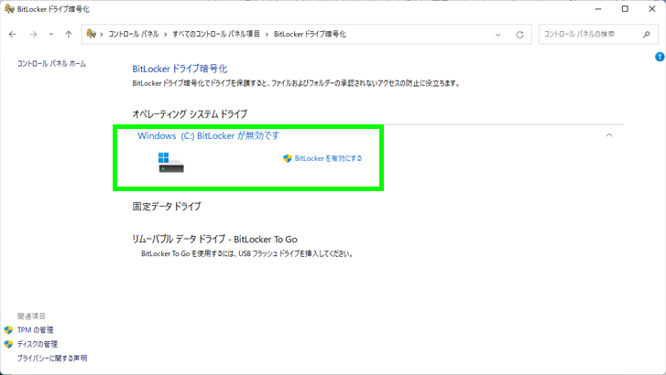Click the search magnifier icon
Screen dimensions: 666x375
pyautogui.click(x=647, y=35)
